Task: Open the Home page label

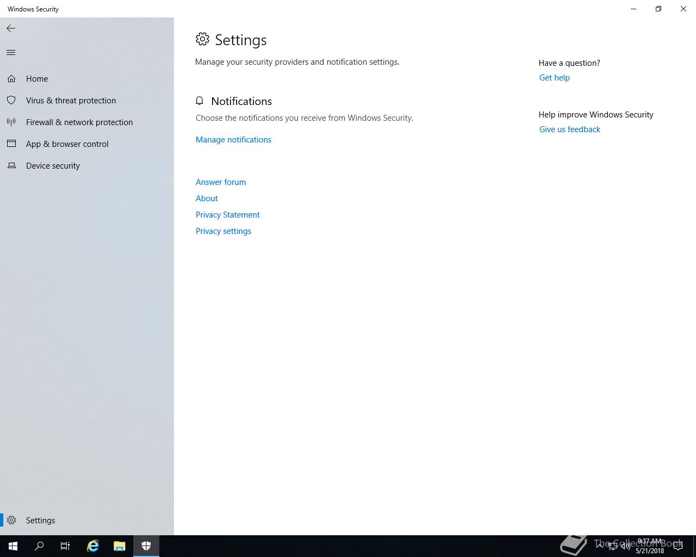Action: (37, 79)
